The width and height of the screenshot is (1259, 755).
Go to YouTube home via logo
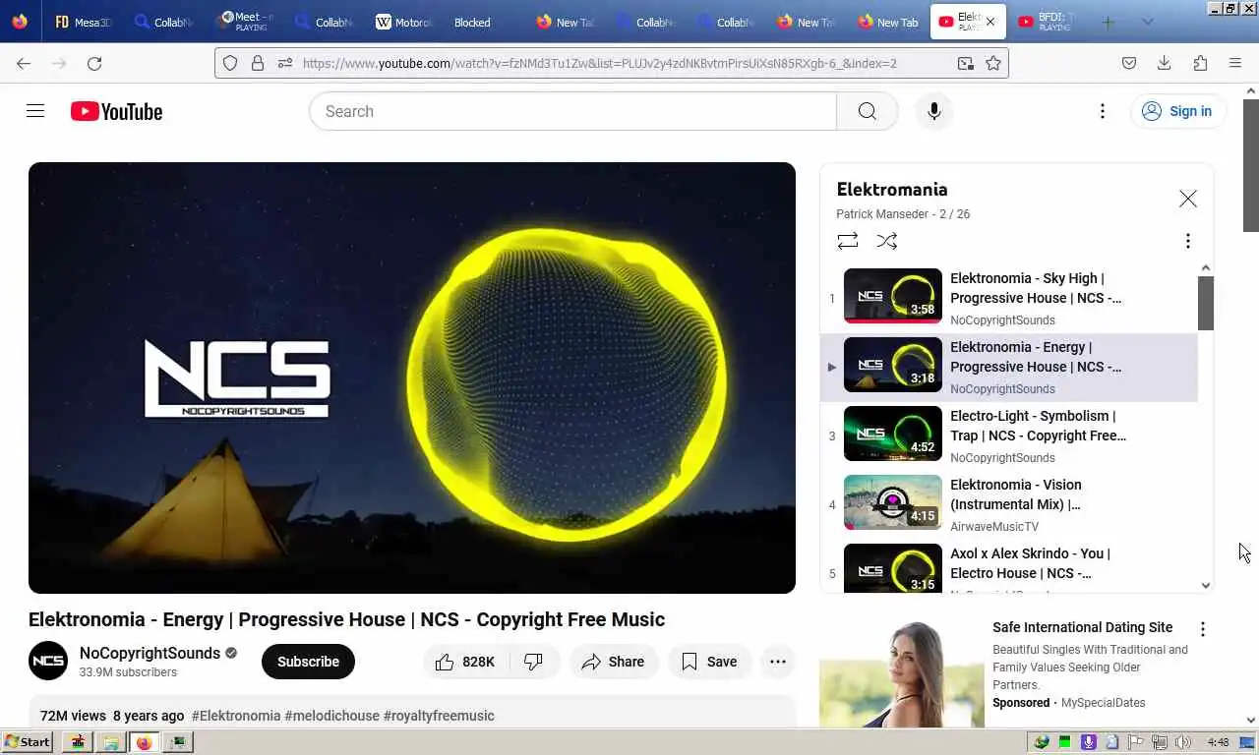click(116, 111)
